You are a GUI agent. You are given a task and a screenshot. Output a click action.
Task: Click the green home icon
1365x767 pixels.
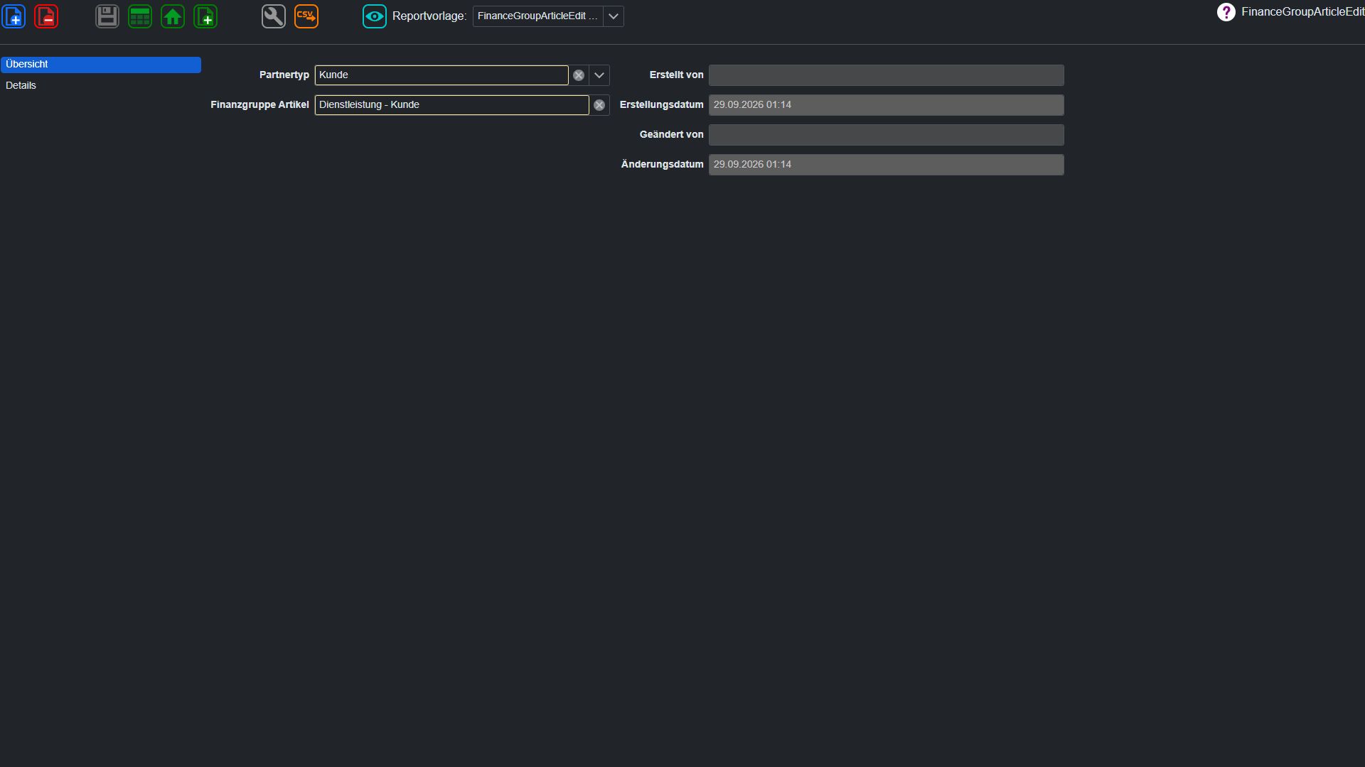click(x=173, y=16)
